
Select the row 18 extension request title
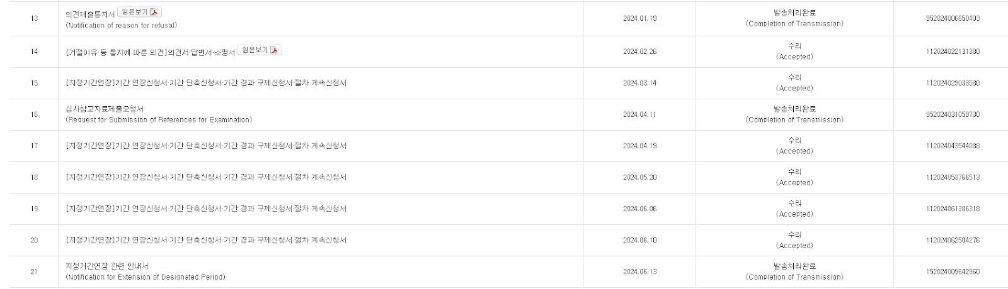click(x=206, y=177)
